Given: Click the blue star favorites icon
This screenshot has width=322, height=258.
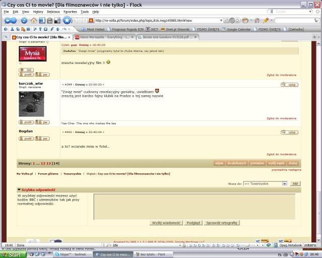Looking at the screenshot, I should tap(67, 21).
